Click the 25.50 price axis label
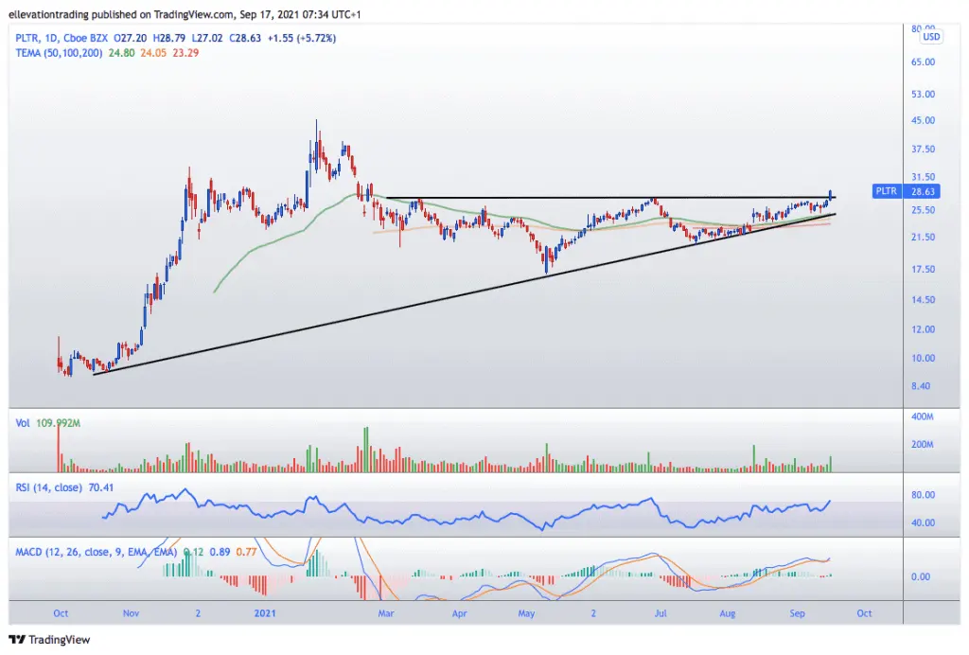 pyautogui.click(x=923, y=210)
